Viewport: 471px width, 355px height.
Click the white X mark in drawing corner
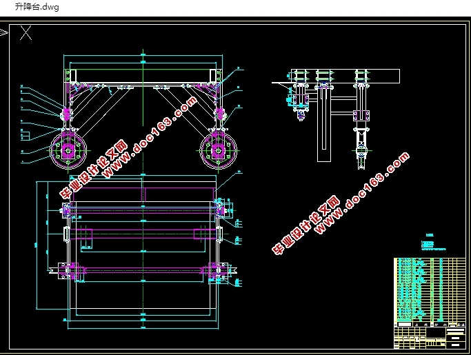26,32
